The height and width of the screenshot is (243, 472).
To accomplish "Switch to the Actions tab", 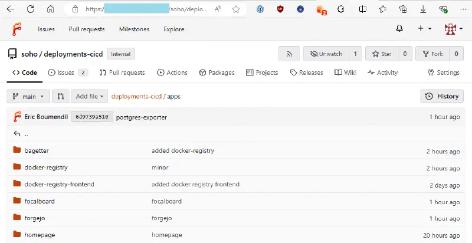I will tap(172, 73).
